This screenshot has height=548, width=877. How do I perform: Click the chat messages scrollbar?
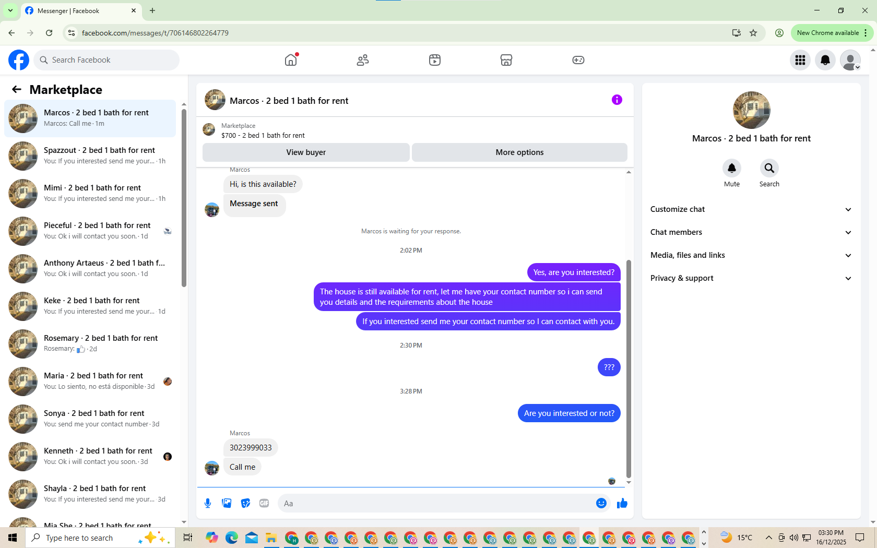click(x=629, y=368)
